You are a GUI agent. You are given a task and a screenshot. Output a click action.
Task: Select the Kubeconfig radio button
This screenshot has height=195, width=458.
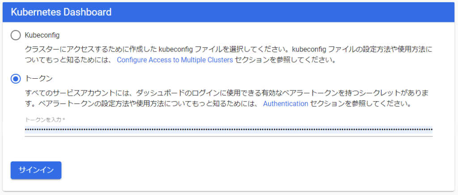(16, 35)
